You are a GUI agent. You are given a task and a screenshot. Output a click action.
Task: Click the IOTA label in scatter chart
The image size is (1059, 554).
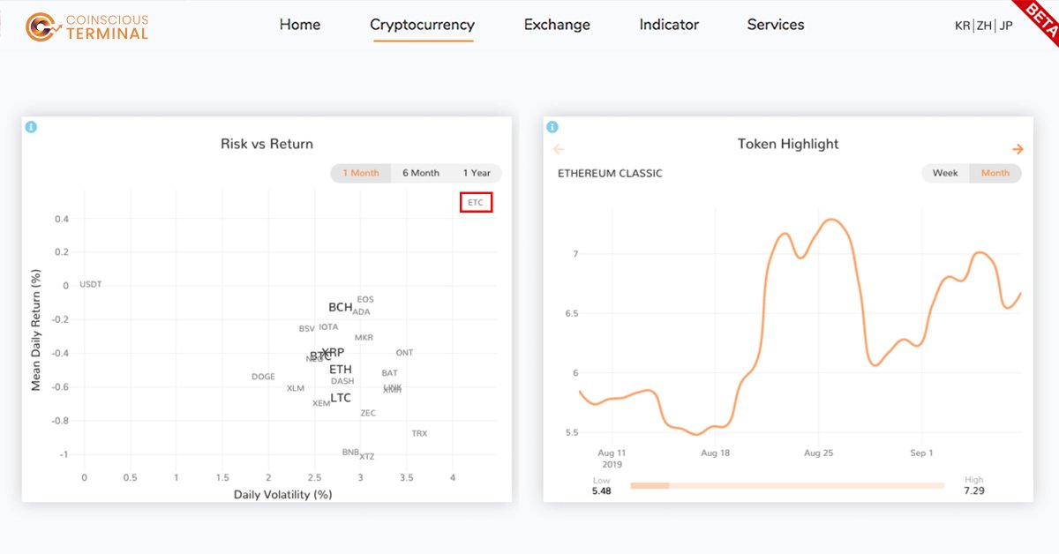[328, 327]
